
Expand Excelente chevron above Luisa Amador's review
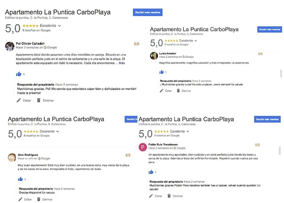(x=196, y=41)
